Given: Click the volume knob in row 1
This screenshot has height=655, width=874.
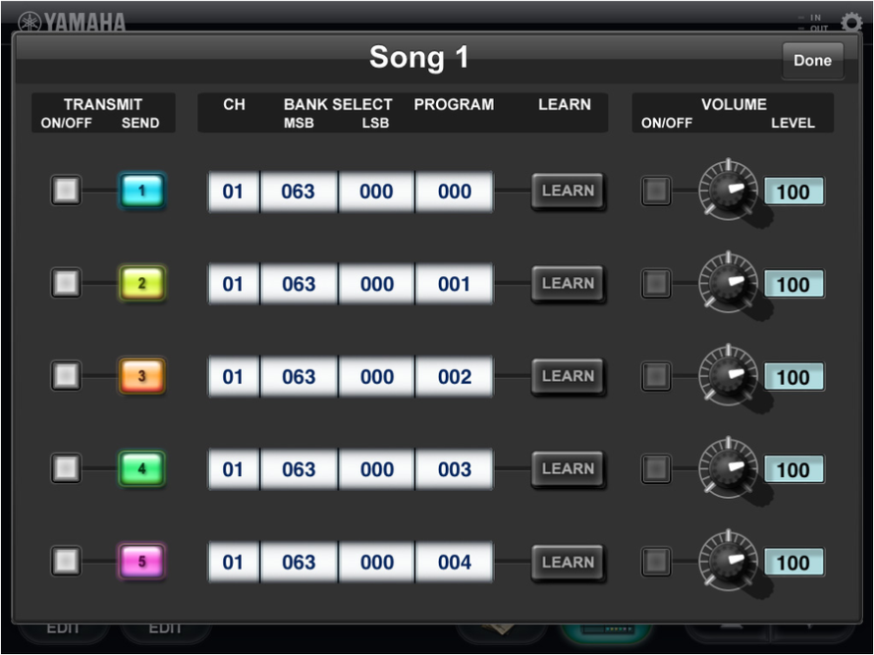Looking at the screenshot, I should [x=728, y=191].
